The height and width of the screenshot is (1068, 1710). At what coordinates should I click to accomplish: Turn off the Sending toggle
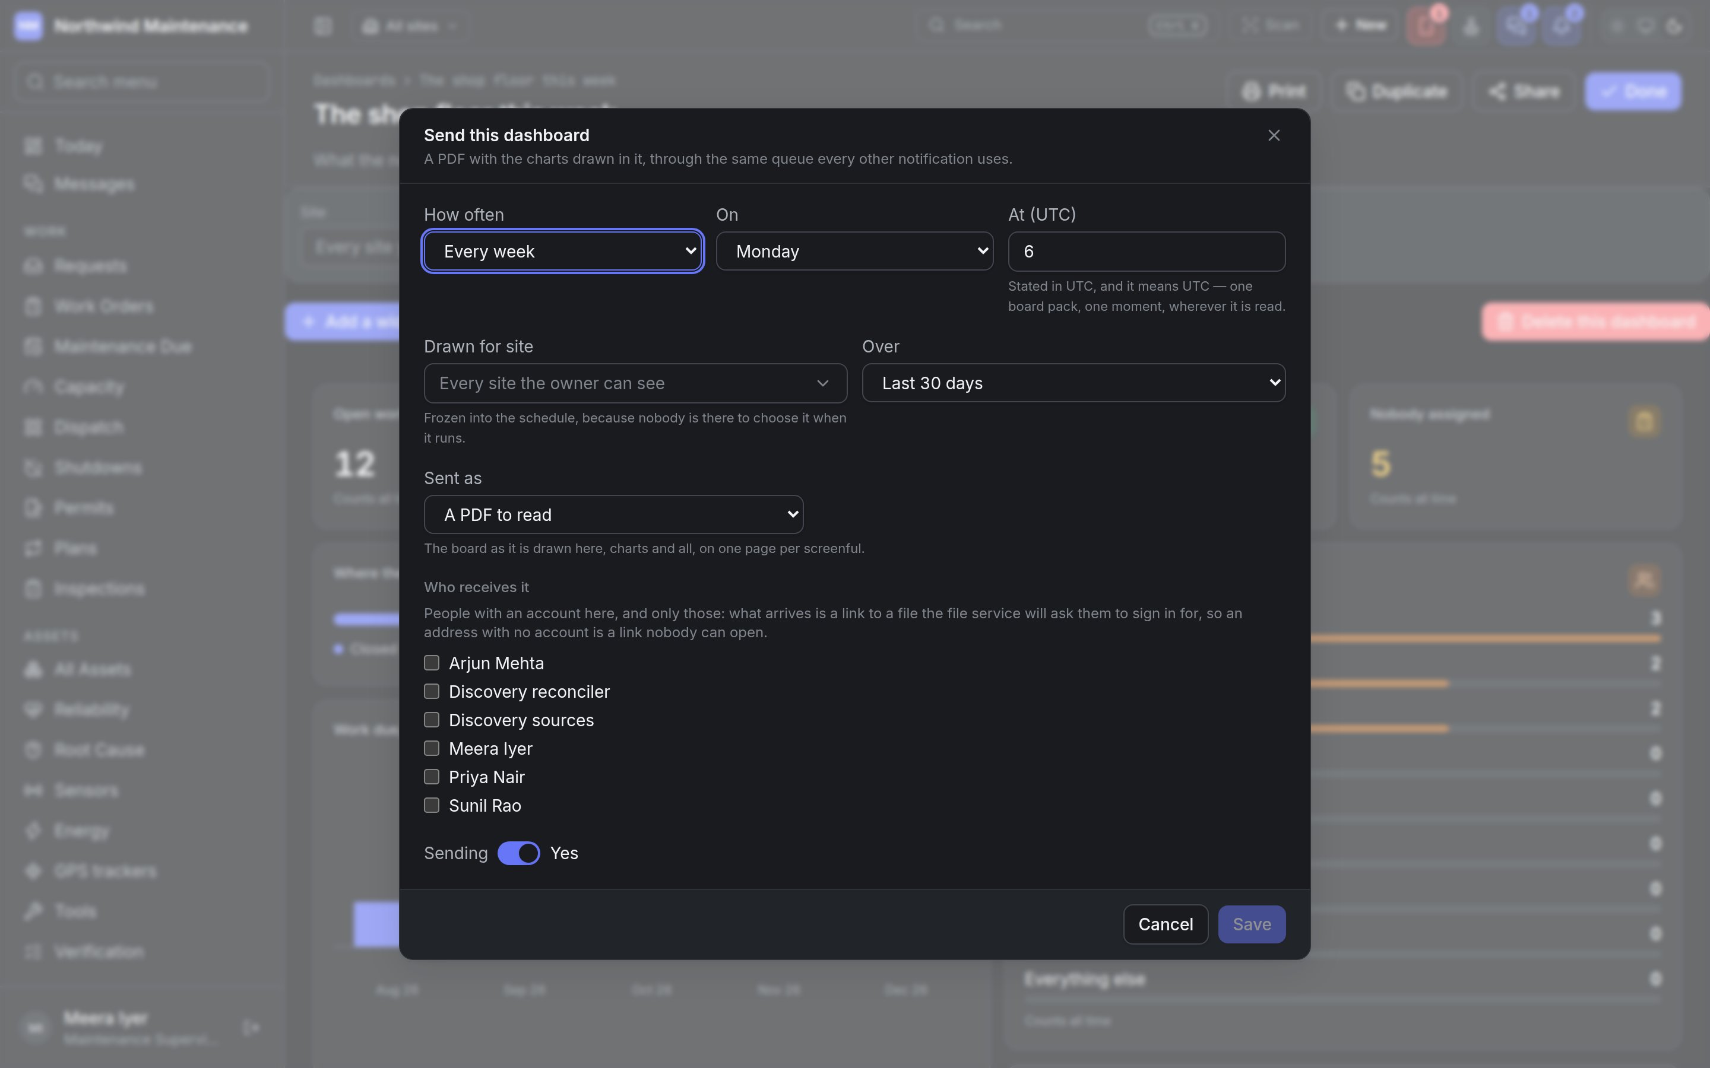(519, 853)
